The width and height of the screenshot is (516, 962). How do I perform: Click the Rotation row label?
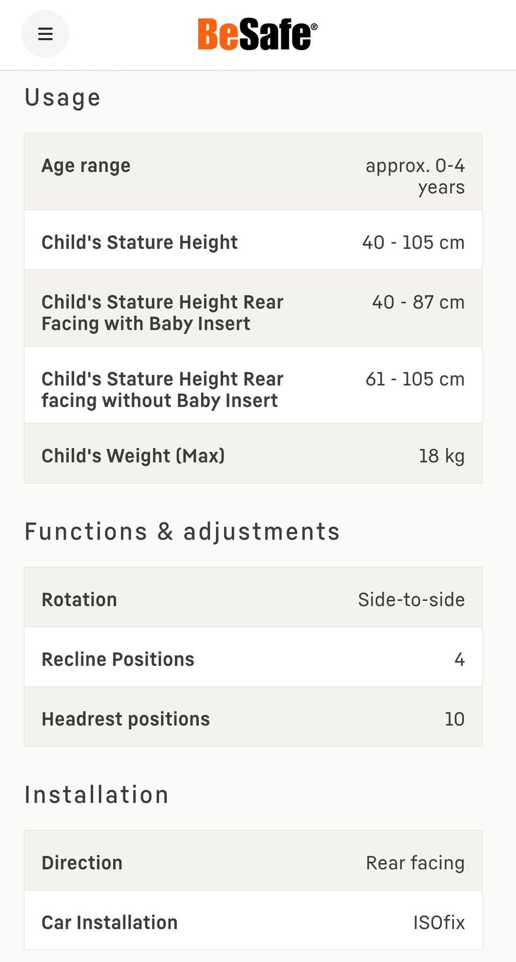(x=80, y=600)
